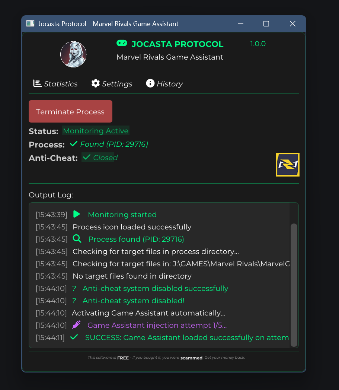The height and width of the screenshot is (390, 339).
Task: Select the Statistics bar-chart icon
Action: point(37,83)
